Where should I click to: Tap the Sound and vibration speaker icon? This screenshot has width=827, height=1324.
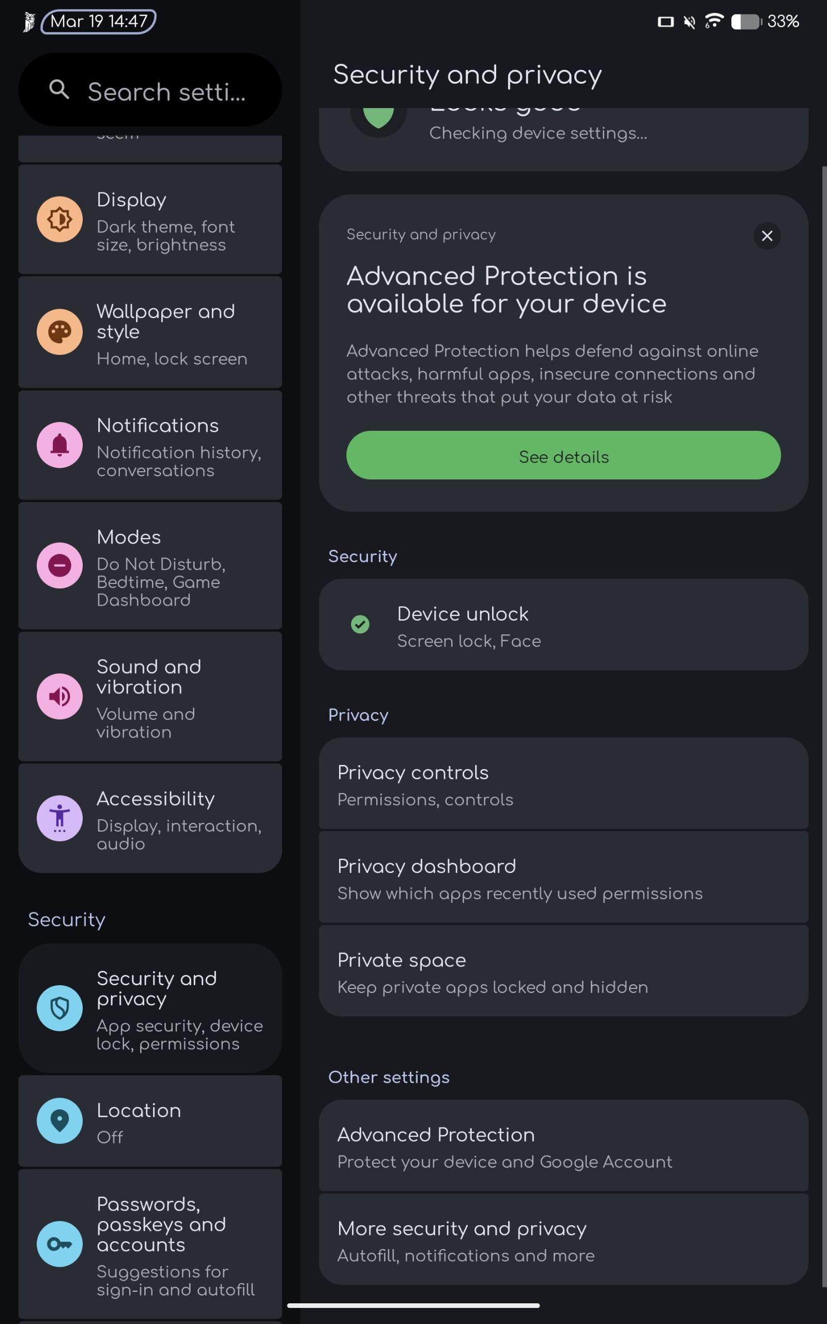point(59,697)
